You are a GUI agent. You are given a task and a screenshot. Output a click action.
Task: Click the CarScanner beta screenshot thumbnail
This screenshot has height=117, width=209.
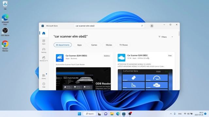(x=145, y=80)
